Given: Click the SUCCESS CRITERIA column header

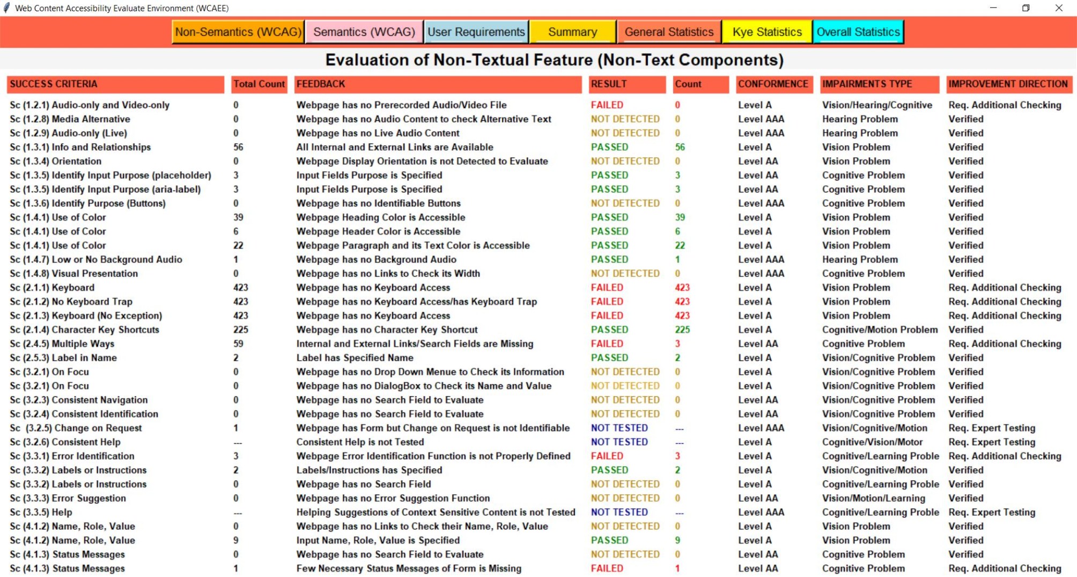Looking at the screenshot, I should [x=115, y=84].
